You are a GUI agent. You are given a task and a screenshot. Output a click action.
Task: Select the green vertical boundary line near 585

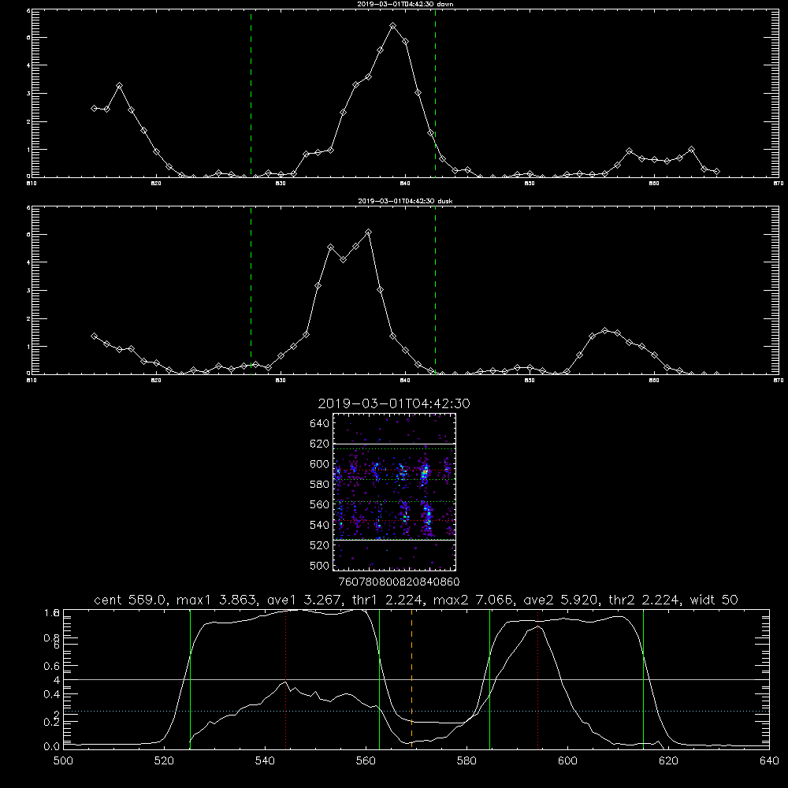tap(490, 678)
